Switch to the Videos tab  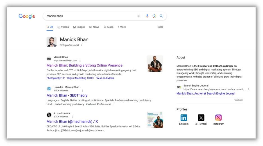(63, 27)
